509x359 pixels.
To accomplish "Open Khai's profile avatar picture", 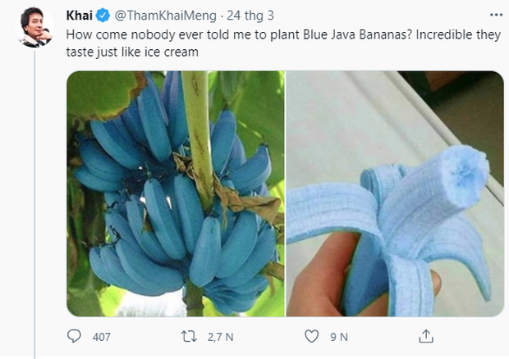I will [34, 28].
